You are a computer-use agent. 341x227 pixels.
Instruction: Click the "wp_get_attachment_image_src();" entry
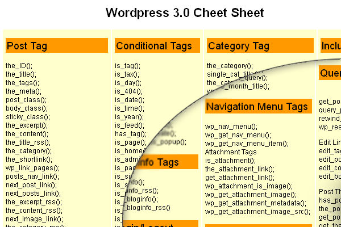tap(257, 211)
